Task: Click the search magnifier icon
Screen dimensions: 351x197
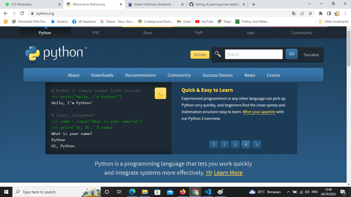Action: pyautogui.click(x=218, y=54)
